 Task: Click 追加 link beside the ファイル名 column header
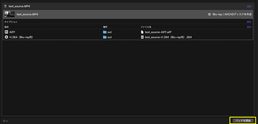[249, 27]
